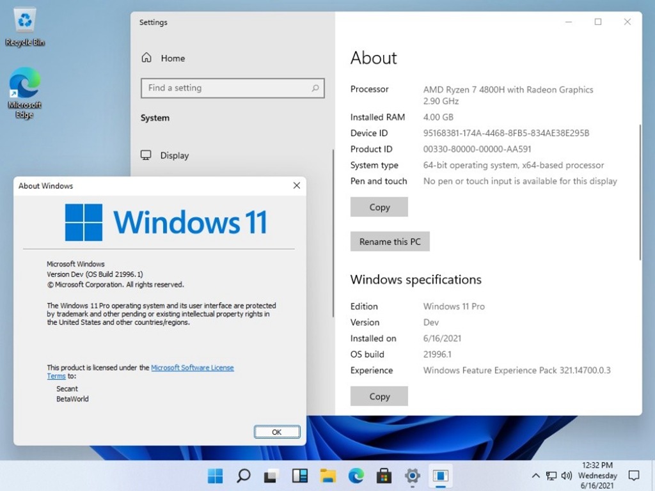Select the Edition value Windows 11 Pro
Image resolution: width=655 pixels, height=491 pixels.
click(x=454, y=306)
